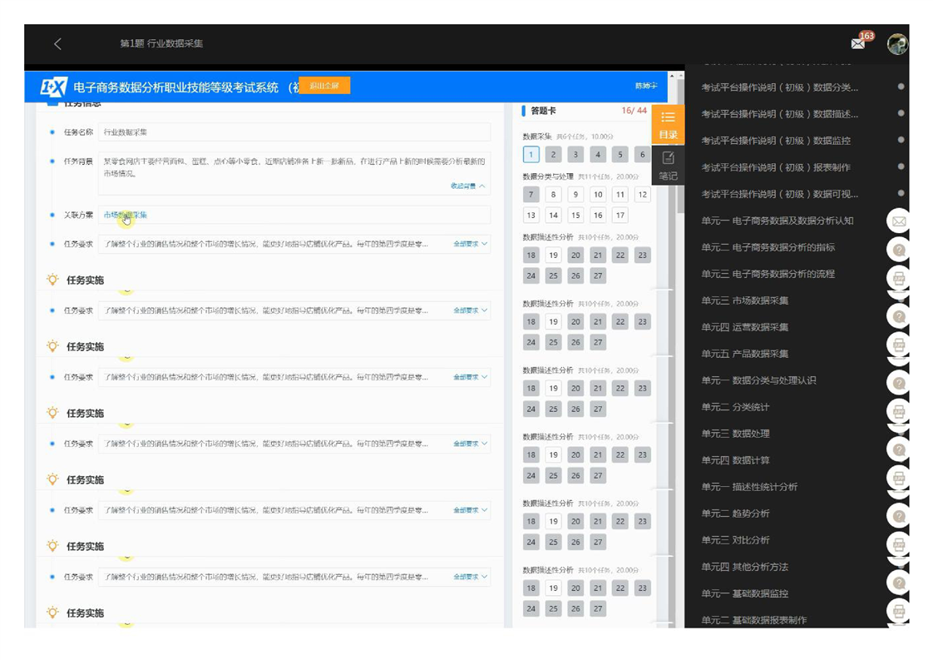Switch to the 笔记 notes tab

pyautogui.click(x=668, y=166)
